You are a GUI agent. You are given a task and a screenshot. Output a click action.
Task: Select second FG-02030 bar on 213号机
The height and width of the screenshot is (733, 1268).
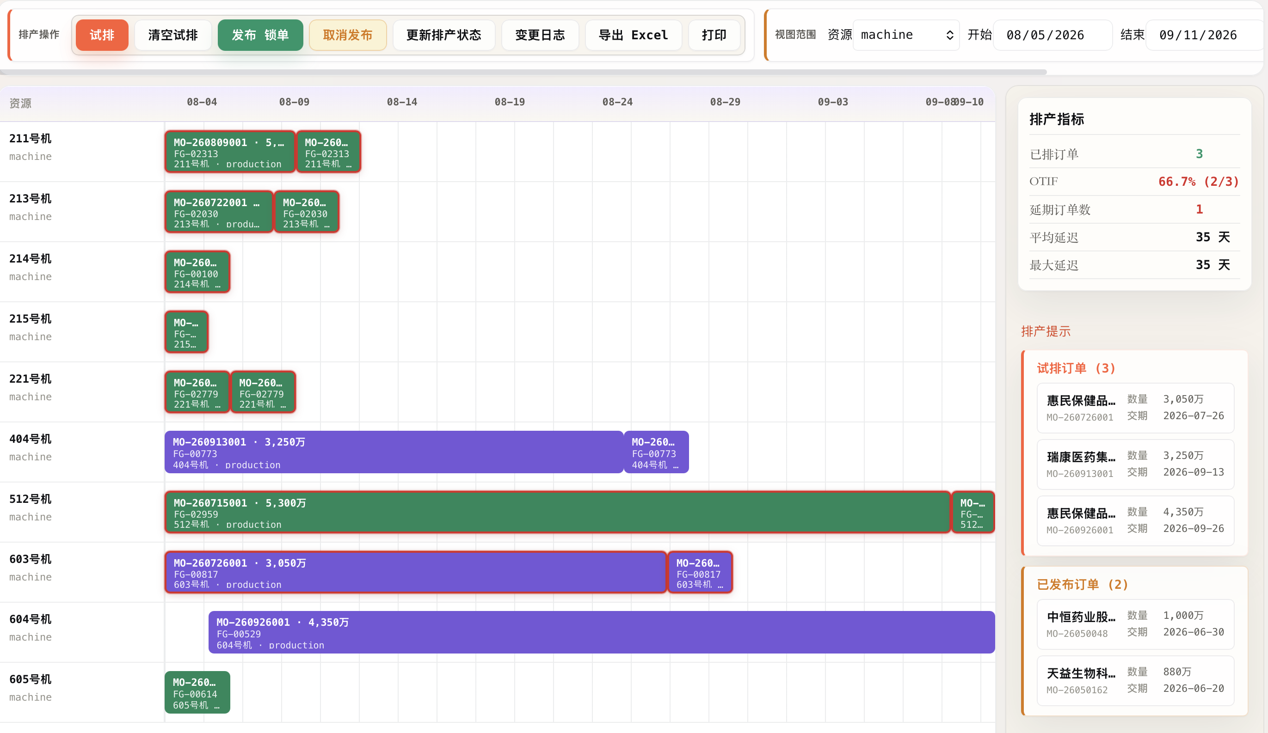tap(307, 212)
